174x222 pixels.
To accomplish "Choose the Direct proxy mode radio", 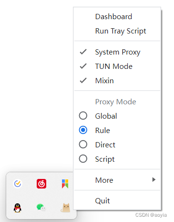I will [83, 144].
